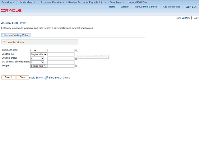Click the Oracle logo

[12, 10]
